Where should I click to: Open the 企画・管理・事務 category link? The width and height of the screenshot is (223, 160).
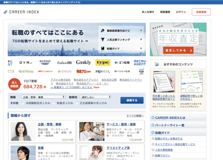[49, 125]
